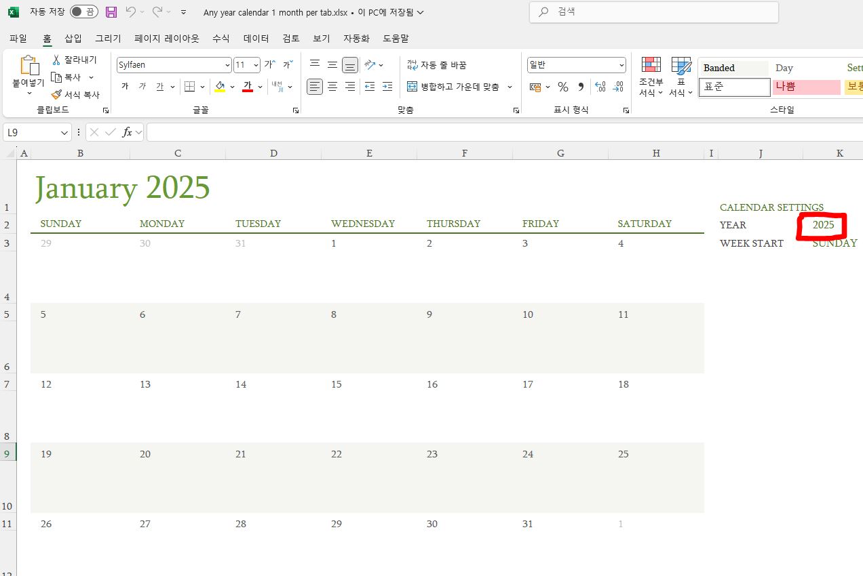Image resolution: width=863 pixels, height=576 pixels.
Task: Switch to the 페이지 레이아웃 tab
Action: coord(167,39)
